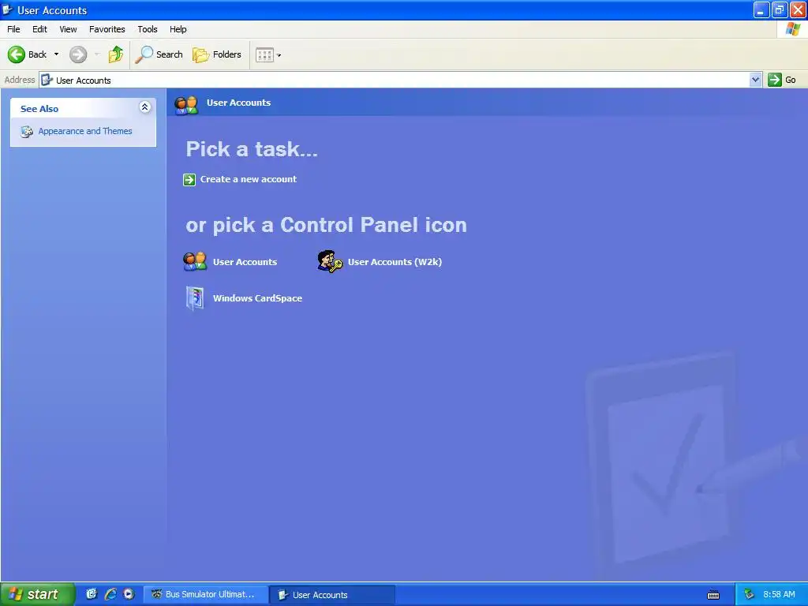Click the Show Desktop quick launch icon
Viewport: 808px width, 606px height.
[x=92, y=594]
